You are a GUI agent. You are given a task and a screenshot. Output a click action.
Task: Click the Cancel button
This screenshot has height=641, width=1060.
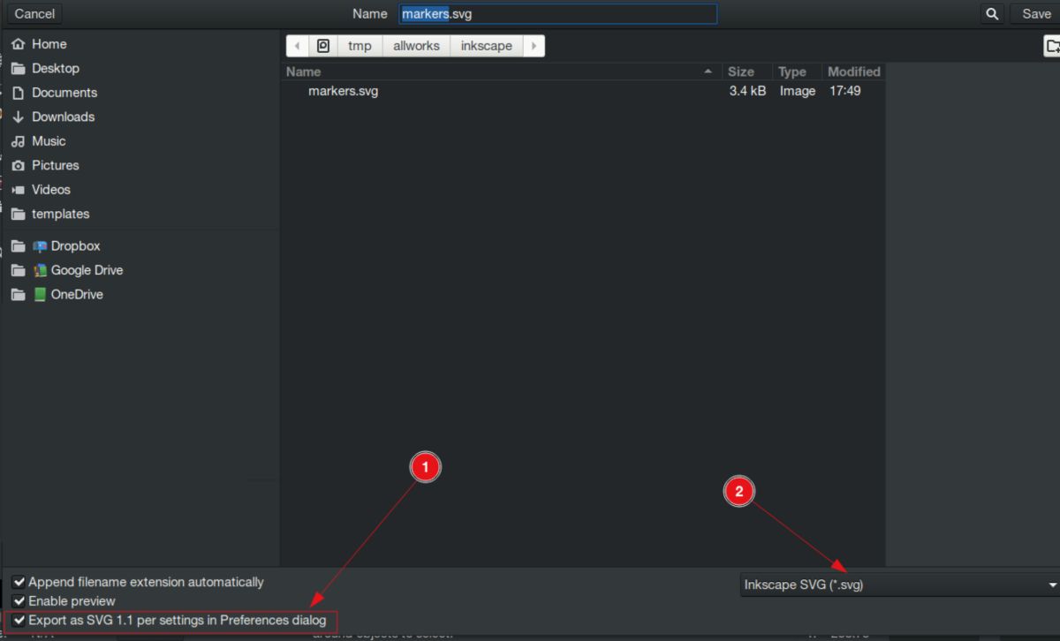click(x=35, y=13)
